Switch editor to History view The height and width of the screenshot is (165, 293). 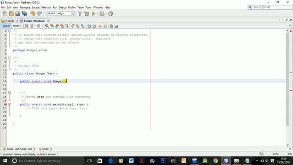click(x=17, y=26)
